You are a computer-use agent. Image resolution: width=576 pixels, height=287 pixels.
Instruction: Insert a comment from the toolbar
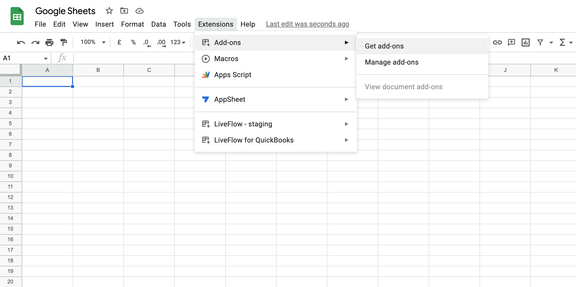pos(512,42)
